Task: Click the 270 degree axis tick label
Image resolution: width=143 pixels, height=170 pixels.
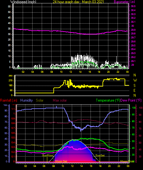Action: [11, 81]
